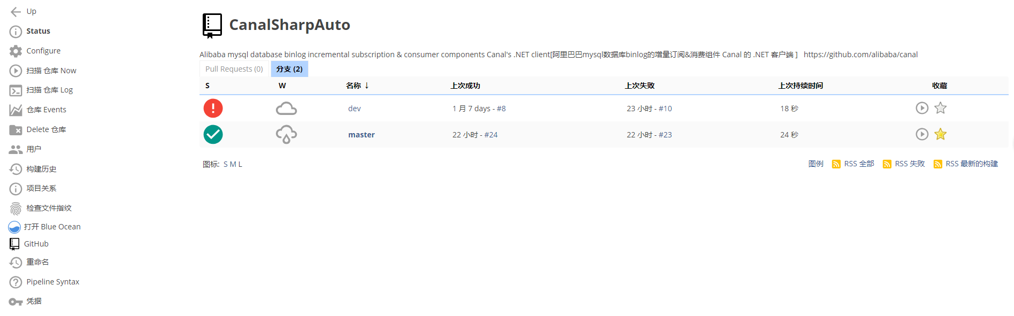Open the Status menu item
The width and height of the screenshot is (1014, 316).
click(39, 31)
